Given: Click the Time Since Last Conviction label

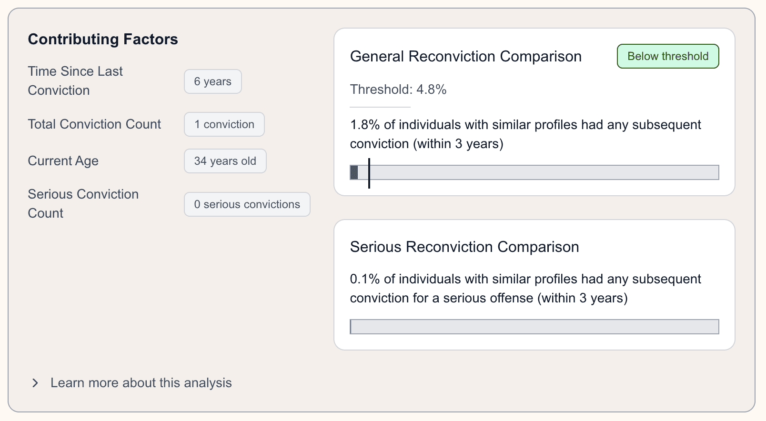Looking at the screenshot, I should tap(75, 80).
